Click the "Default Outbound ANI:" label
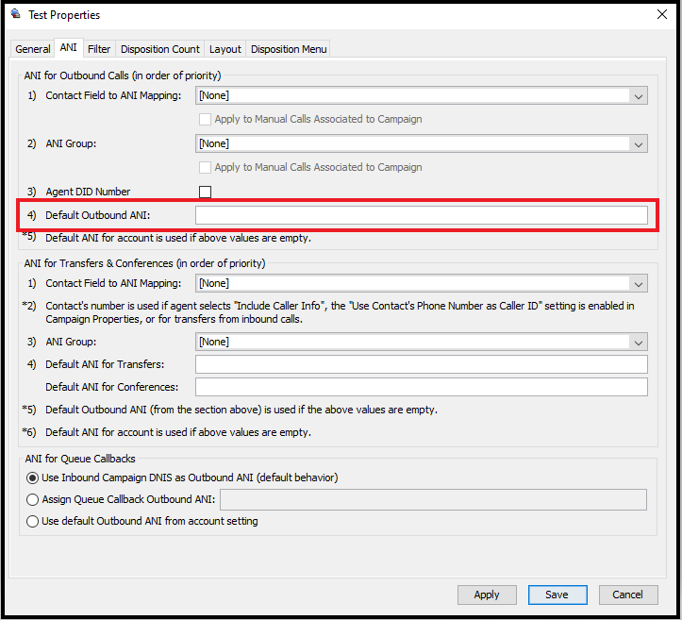682x620 pixels. coord(97,215)
